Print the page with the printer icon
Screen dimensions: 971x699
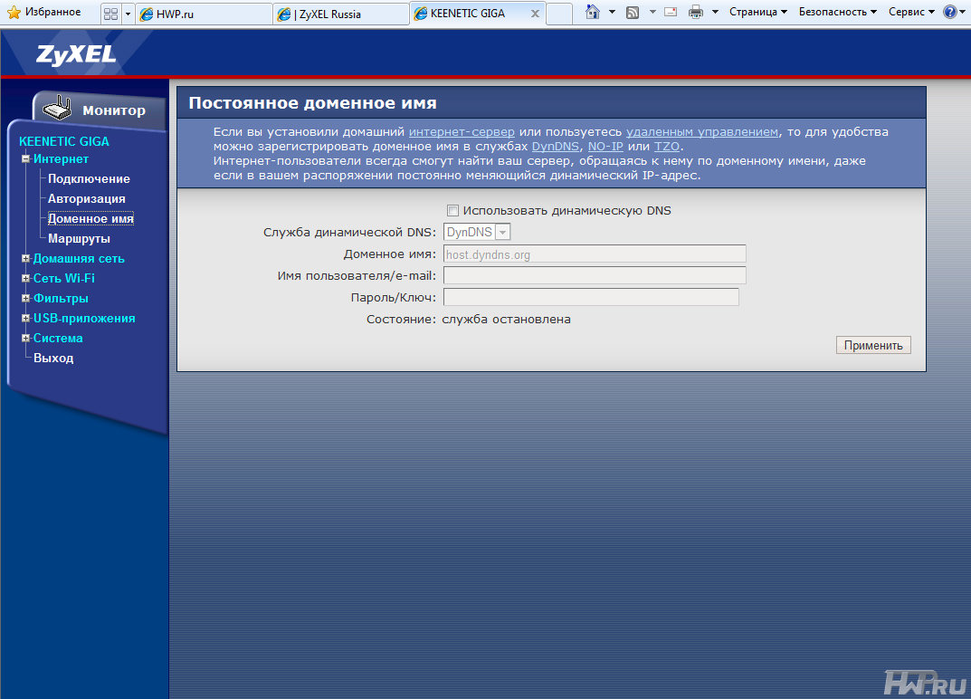point(696,12)
